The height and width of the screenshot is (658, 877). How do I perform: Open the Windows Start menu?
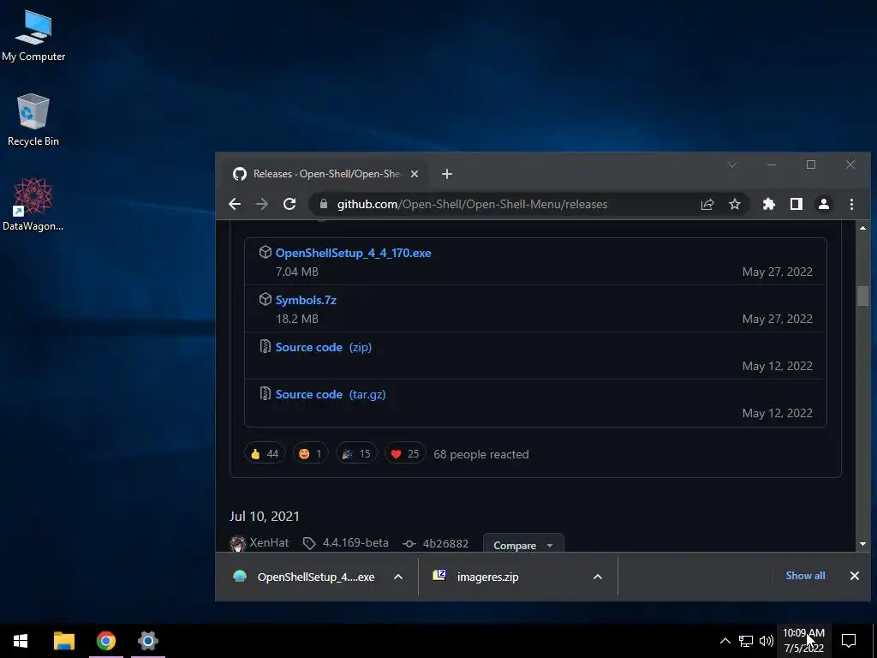coord(21,641)
